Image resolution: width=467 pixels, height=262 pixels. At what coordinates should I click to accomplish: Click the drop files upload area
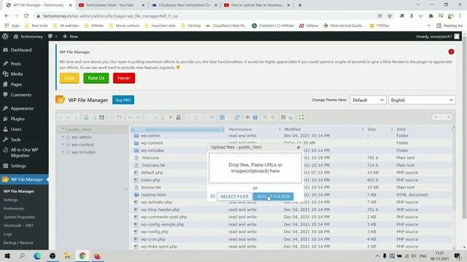click(x=255, y=168)
